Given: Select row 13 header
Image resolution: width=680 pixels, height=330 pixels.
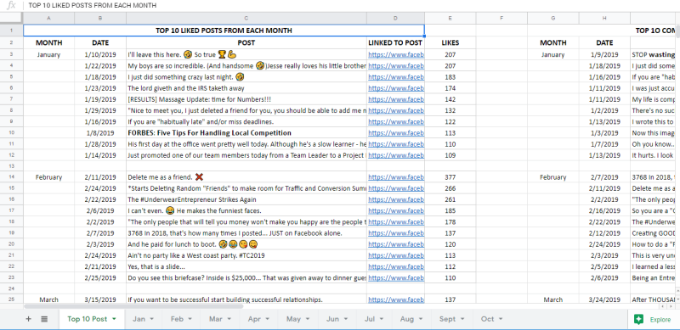Looking at the screenshot, I should (11, 166).
